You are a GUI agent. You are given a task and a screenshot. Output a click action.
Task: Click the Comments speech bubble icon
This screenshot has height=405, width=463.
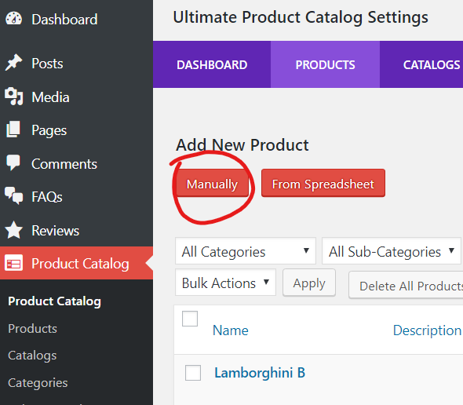tap(13, 162)
